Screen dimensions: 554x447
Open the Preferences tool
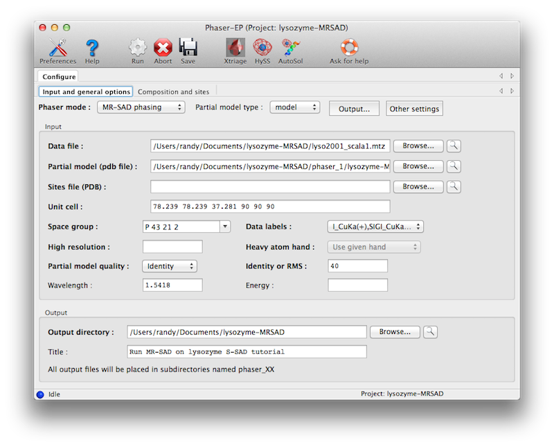(58, 49)
